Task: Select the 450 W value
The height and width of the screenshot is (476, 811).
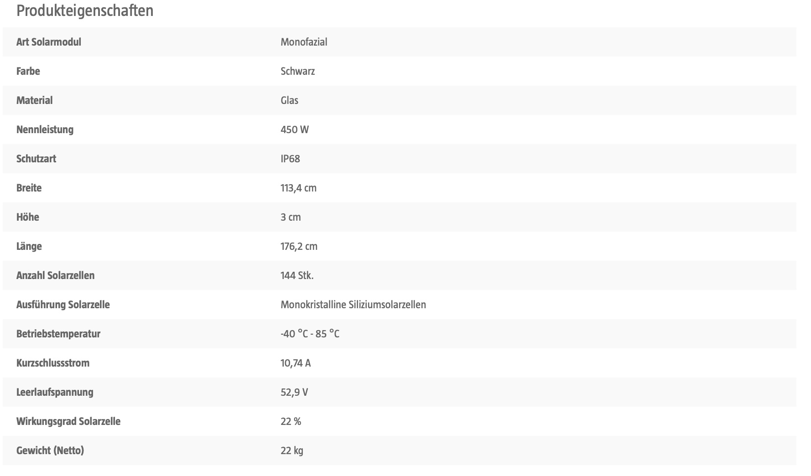Action: 295,129
